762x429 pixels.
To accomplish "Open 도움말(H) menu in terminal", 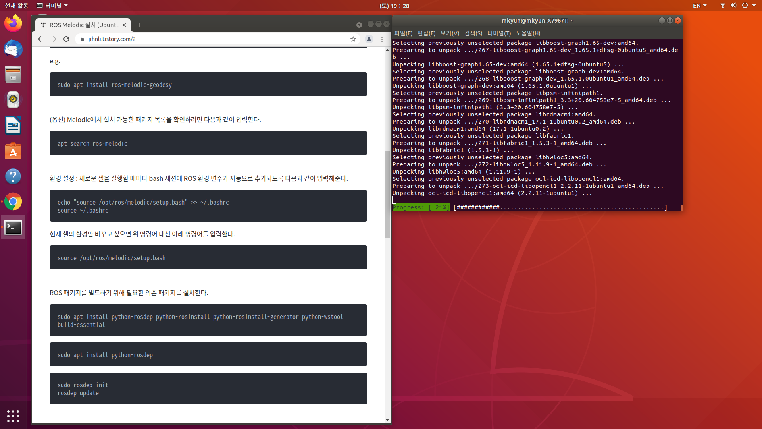I will tap(528, 33).
